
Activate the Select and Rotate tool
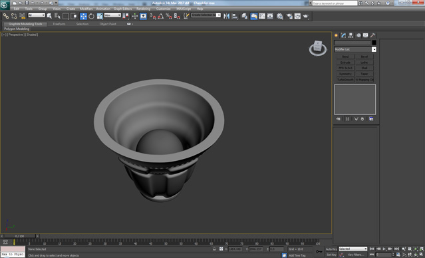[92, 16]
